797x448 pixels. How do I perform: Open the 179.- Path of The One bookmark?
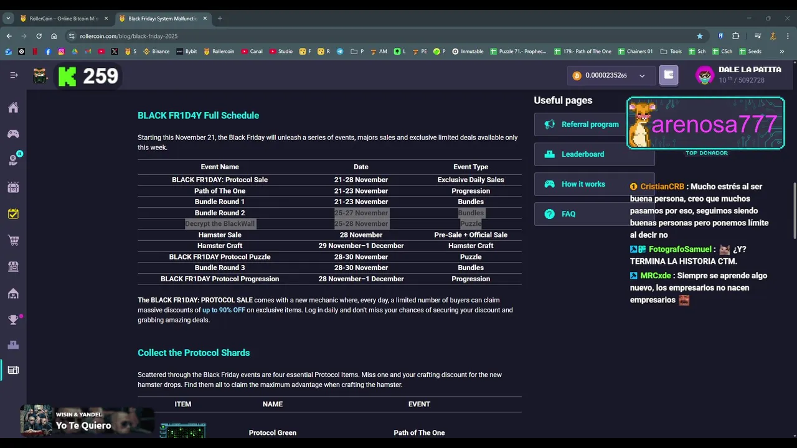[583, 52]
